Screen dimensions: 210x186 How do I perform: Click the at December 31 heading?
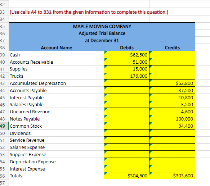[x=102, y=40]
